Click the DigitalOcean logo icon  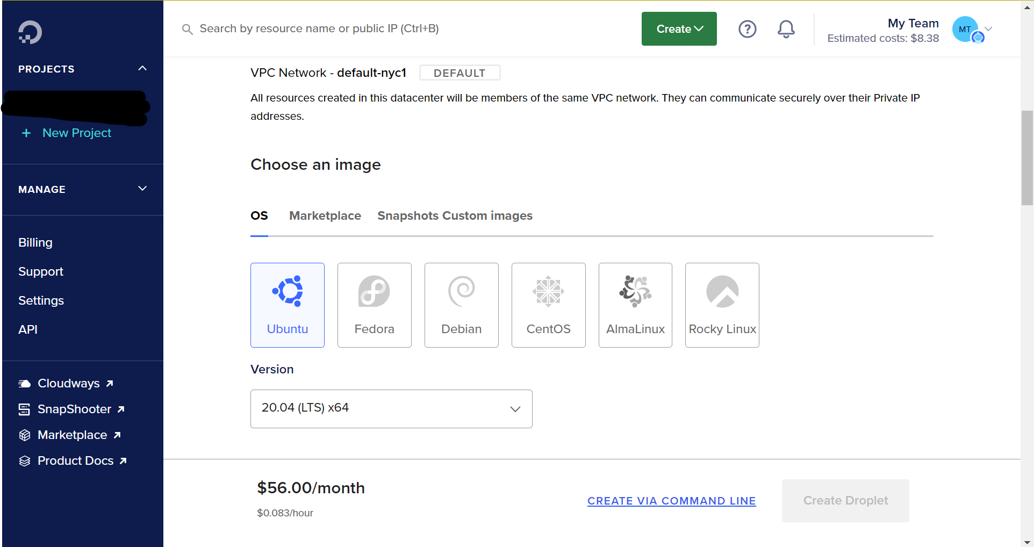tap(30, 32)
